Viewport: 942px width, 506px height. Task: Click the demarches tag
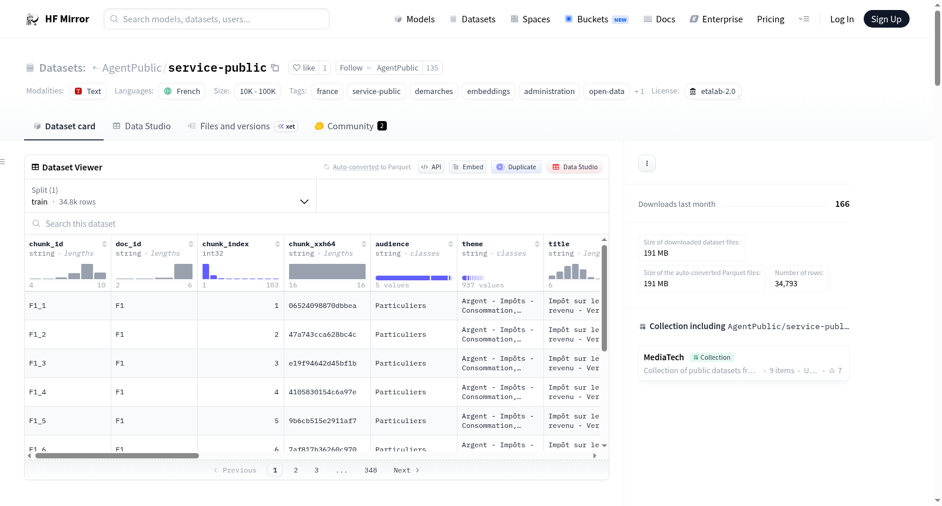click(434, 91)
